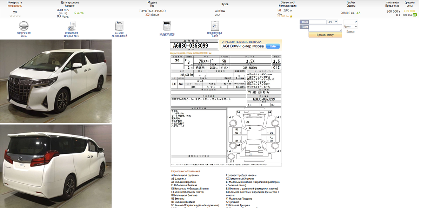Click the 'Сделать ставку' place bid button

click(x=325, y=35)
